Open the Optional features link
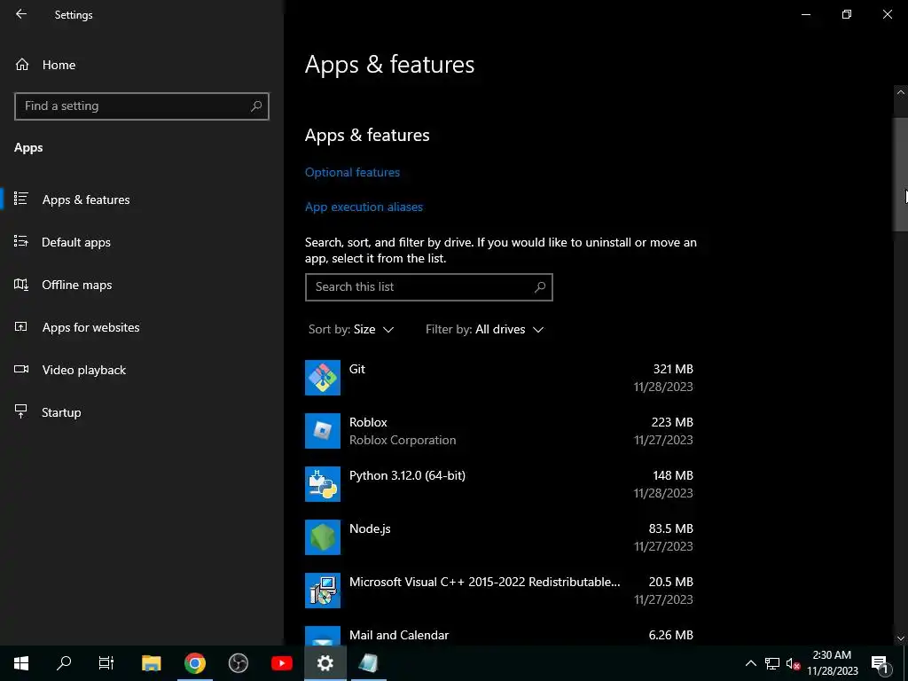Screen dimensions: 908x681 point(352,172)
